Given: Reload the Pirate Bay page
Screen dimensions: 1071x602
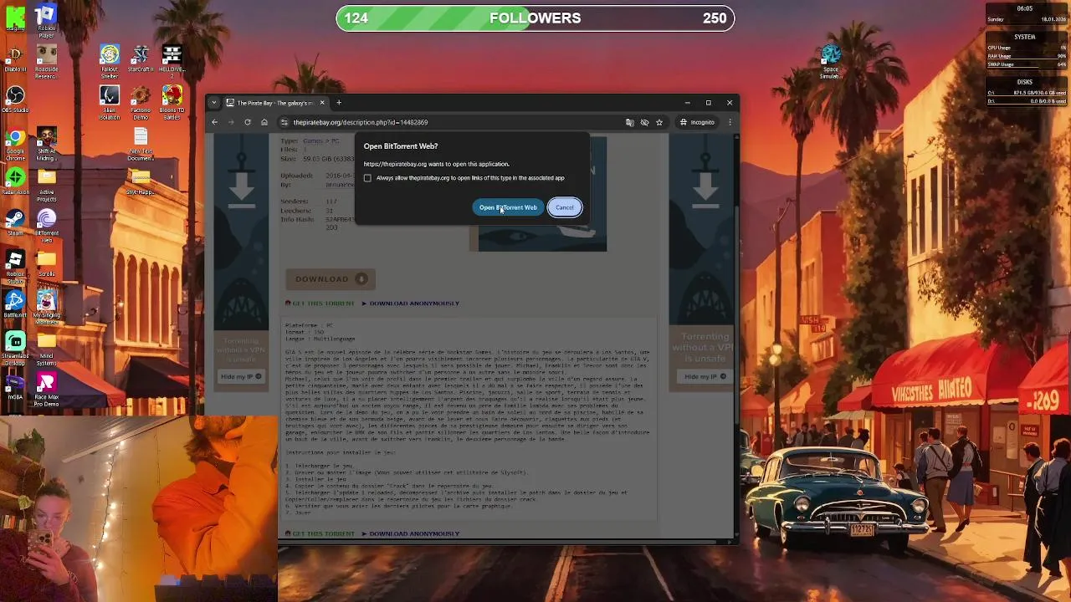Looking at the screenshot, I should pyautogui.click(x=248, y=122).
